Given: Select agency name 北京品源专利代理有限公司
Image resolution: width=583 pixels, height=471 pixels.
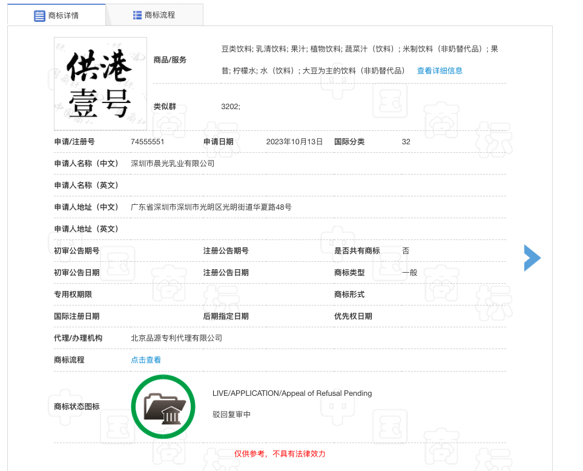Looking at the screenshot, I should (x=176, y=338).
